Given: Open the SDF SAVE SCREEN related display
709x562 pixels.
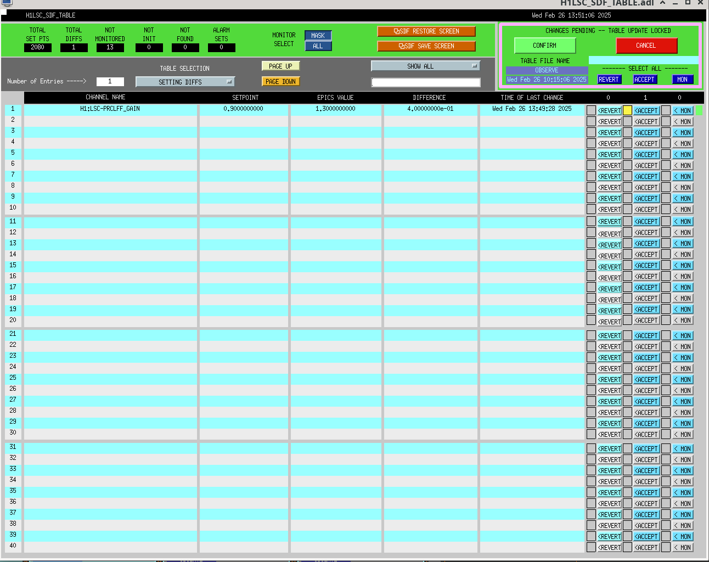Looking at the screenshot, I should 426,46.
